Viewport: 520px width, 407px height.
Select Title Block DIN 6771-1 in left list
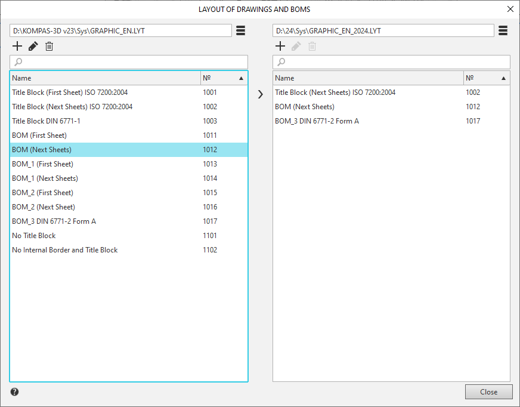(47, 121)
